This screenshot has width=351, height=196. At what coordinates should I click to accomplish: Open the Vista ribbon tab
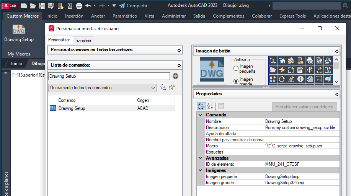click(x=149, y=16)
